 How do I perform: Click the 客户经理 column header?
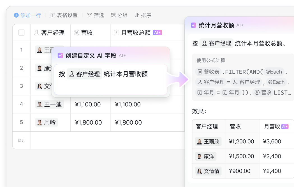pos(50,33)
